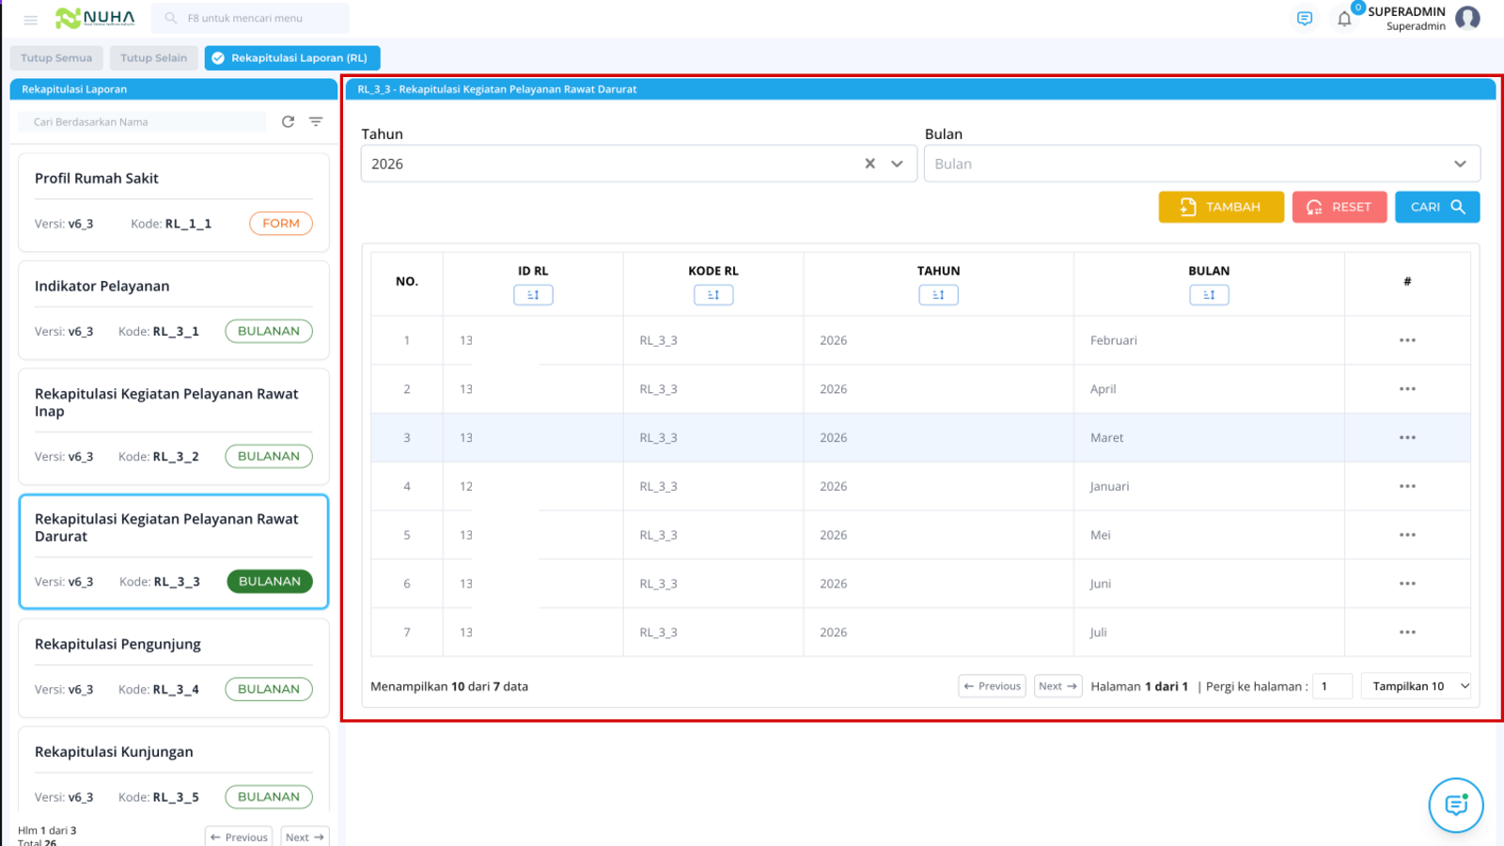Open the Bulan dropdown
The height and width of the screenshot is (846, 1504).
pyautogui.click(x=1202, y=164)
